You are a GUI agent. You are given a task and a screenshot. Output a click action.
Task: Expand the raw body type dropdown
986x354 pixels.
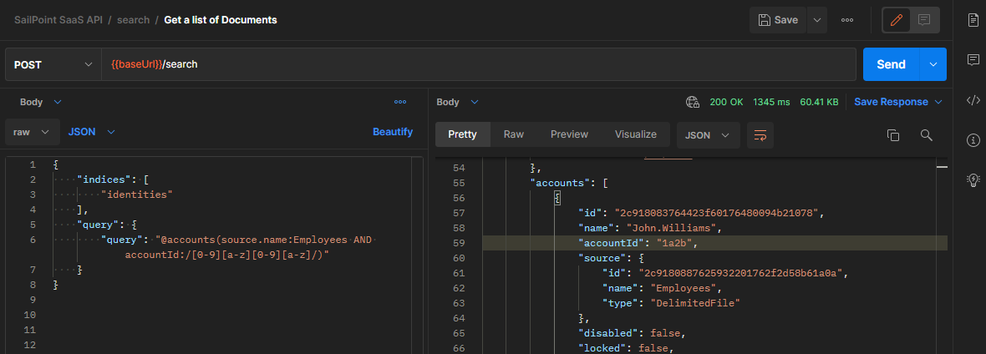(32, 132)
